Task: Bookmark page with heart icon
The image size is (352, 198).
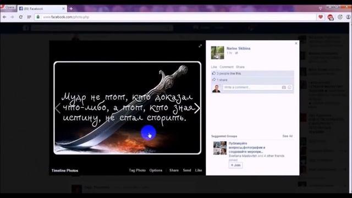Action: 321,17
